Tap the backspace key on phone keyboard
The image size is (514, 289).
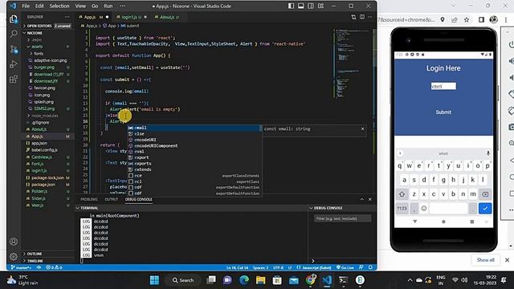485,194
